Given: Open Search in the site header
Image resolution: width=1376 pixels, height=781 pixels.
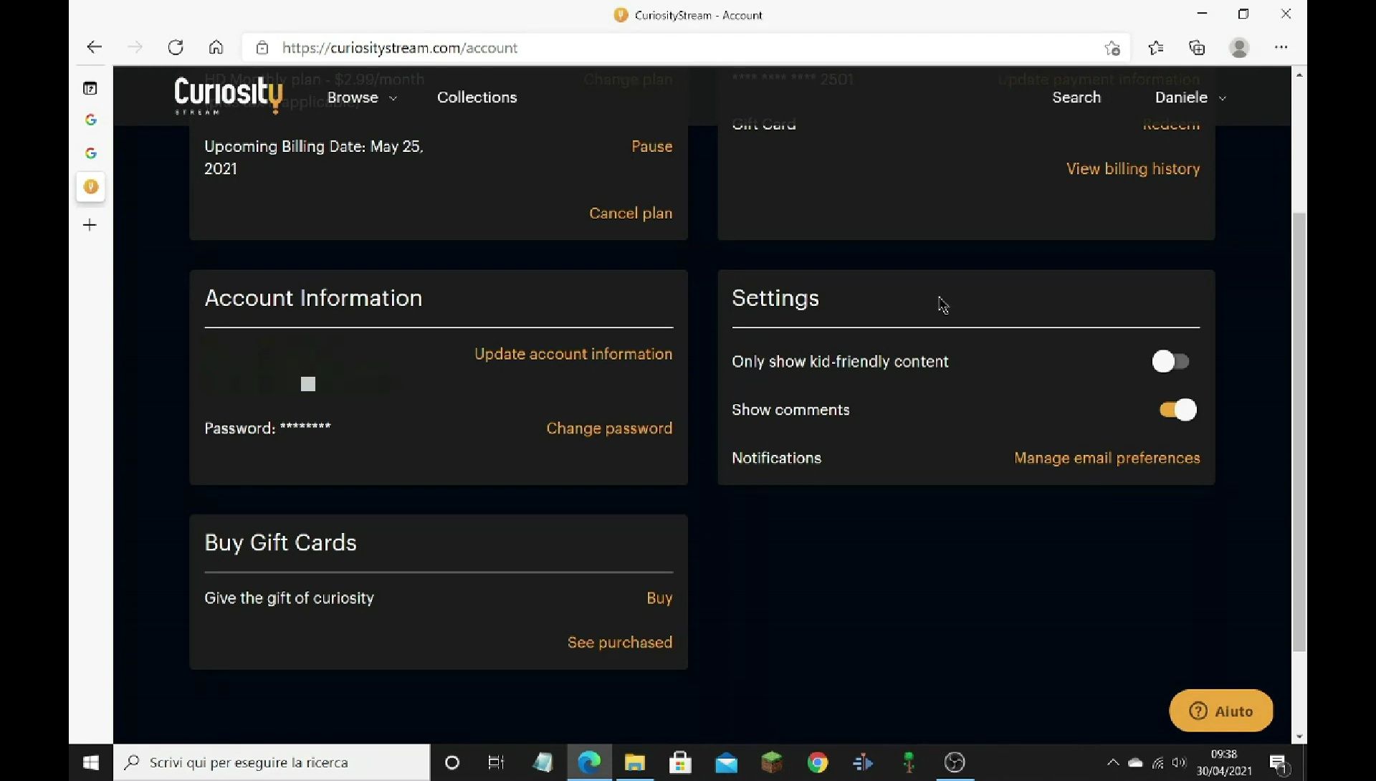Looking at the screenshot, I should (x=1076, y=97).
